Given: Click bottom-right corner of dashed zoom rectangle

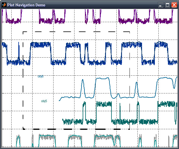Looking at the screenshot, I should [x=130, y=129].
